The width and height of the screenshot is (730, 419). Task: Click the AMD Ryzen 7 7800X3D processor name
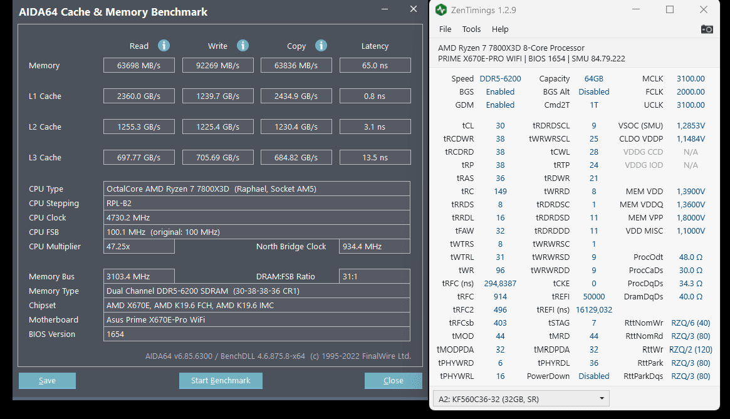[511, 48]
